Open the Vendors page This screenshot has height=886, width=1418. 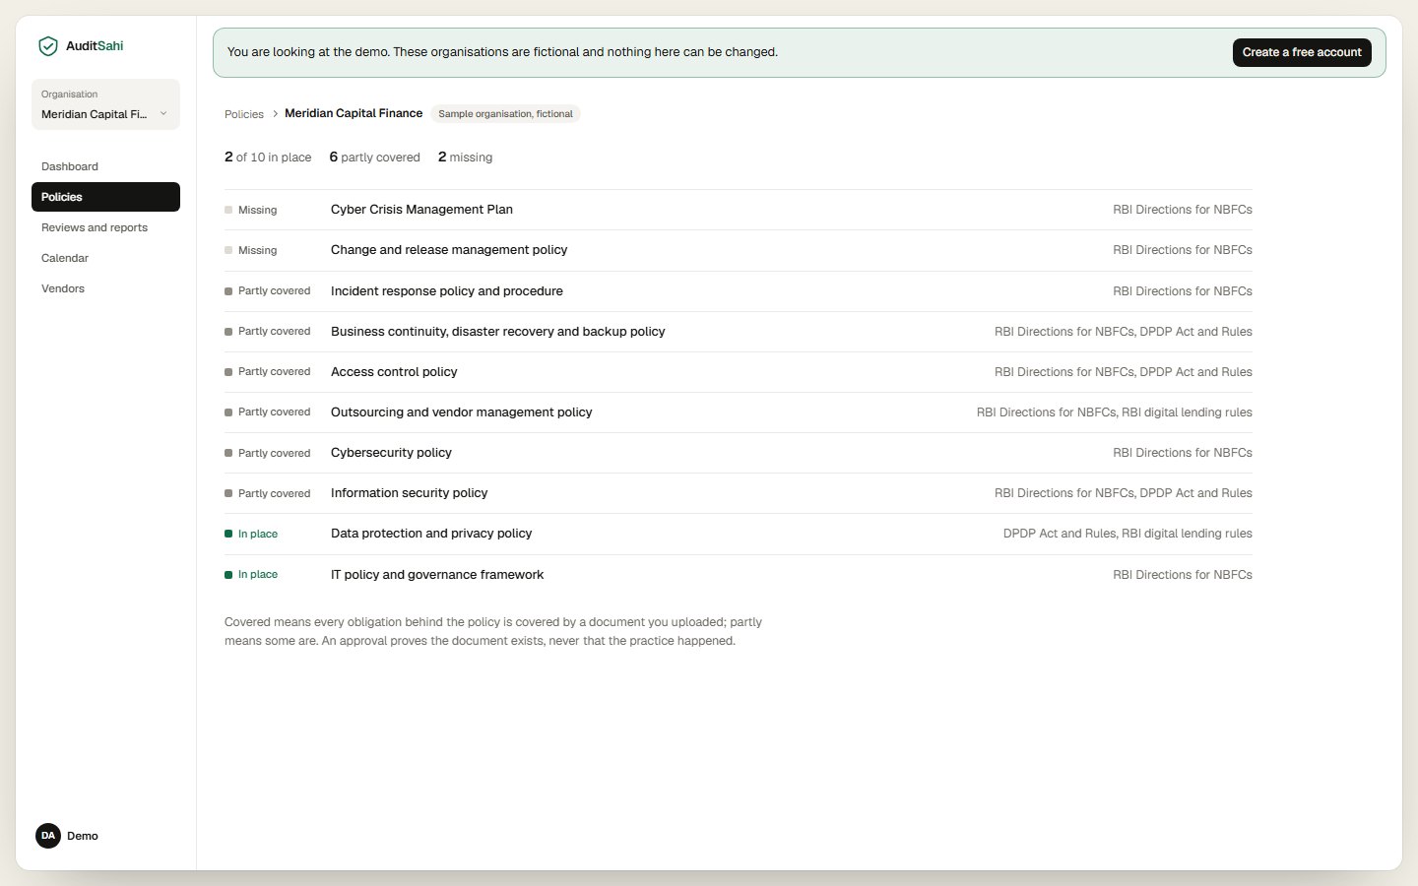[x=105, y=288]
